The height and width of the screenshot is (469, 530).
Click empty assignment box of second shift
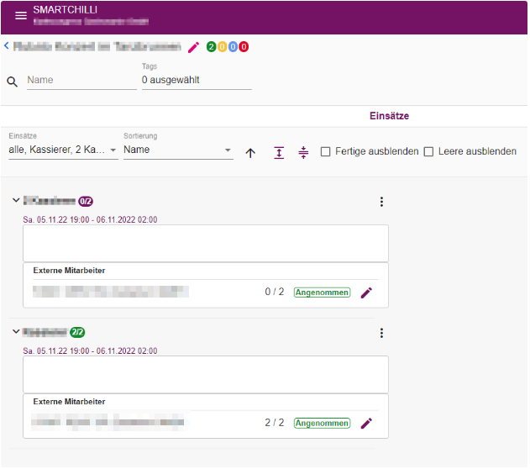pyautogui.click(x=206, y=375)
